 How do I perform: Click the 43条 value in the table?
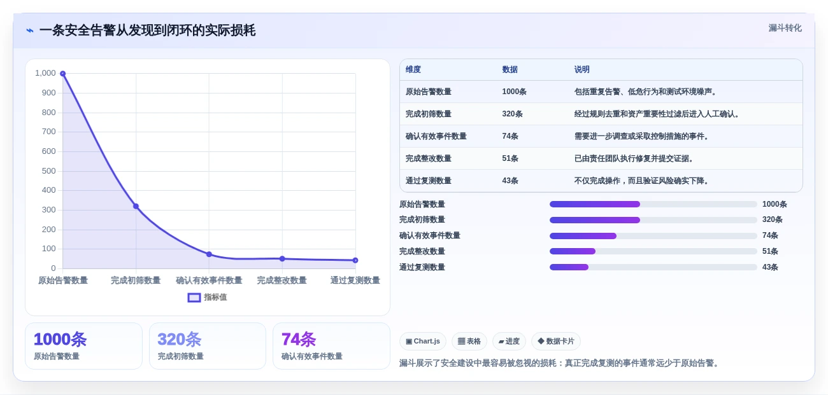click(x=510, y=181)
